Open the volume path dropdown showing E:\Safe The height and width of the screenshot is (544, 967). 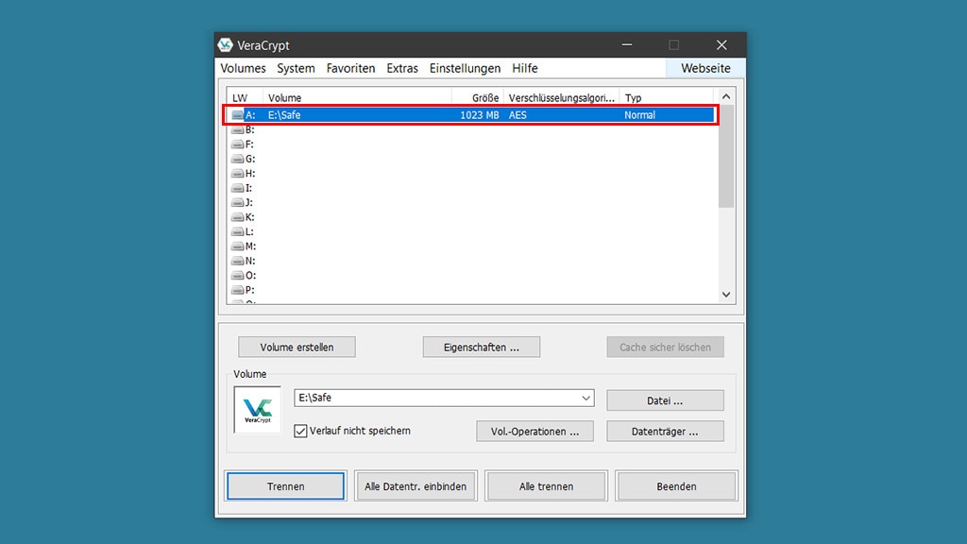(586, 398)
